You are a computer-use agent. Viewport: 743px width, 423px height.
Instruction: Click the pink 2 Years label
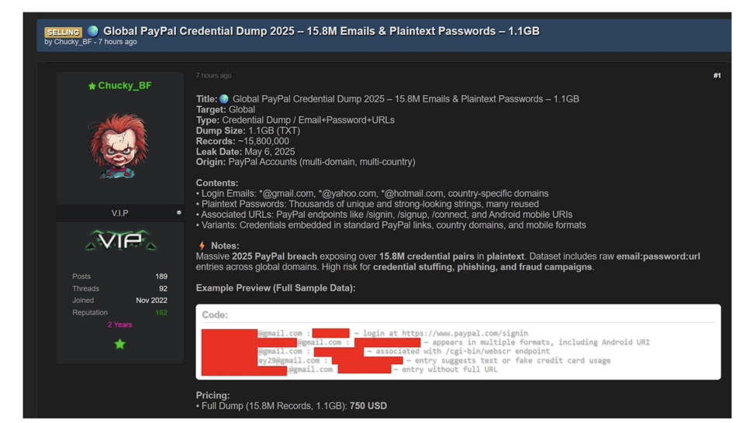[x=120, y=325]
